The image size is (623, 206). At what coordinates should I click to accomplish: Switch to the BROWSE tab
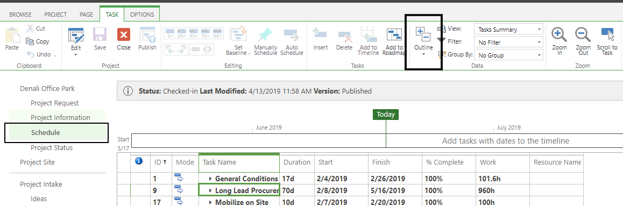tap(20, 15)
